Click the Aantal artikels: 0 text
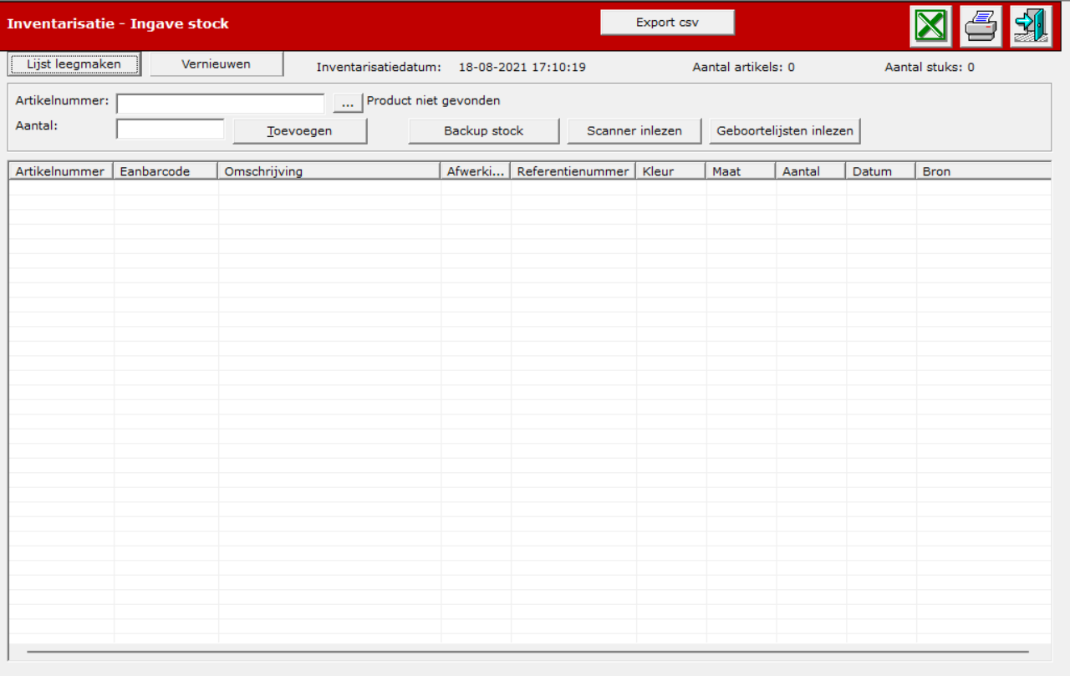The width and height of the screenshot is (1070, 676). click(x=743, y=67)
